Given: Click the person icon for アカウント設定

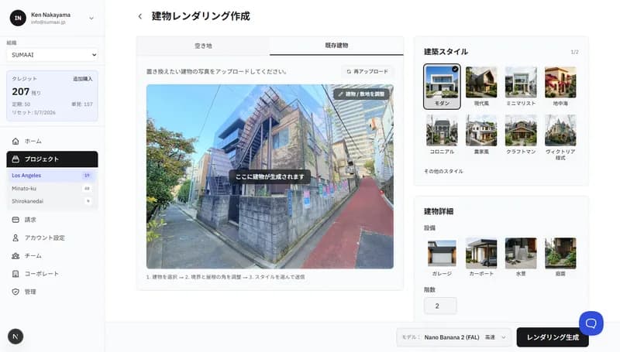Looking at the screenshot, I should (15, 238).
